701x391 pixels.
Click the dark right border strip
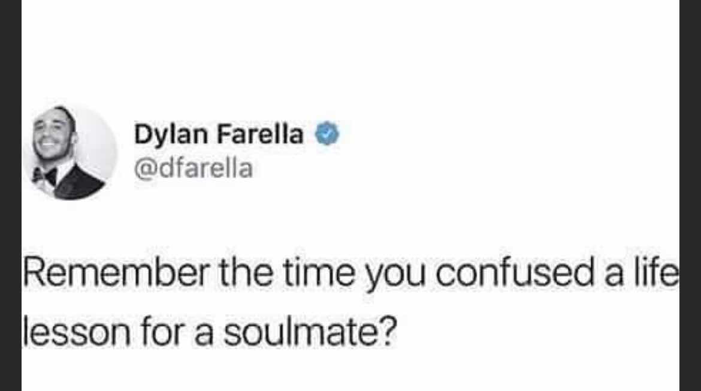click(x=690, y=195)
